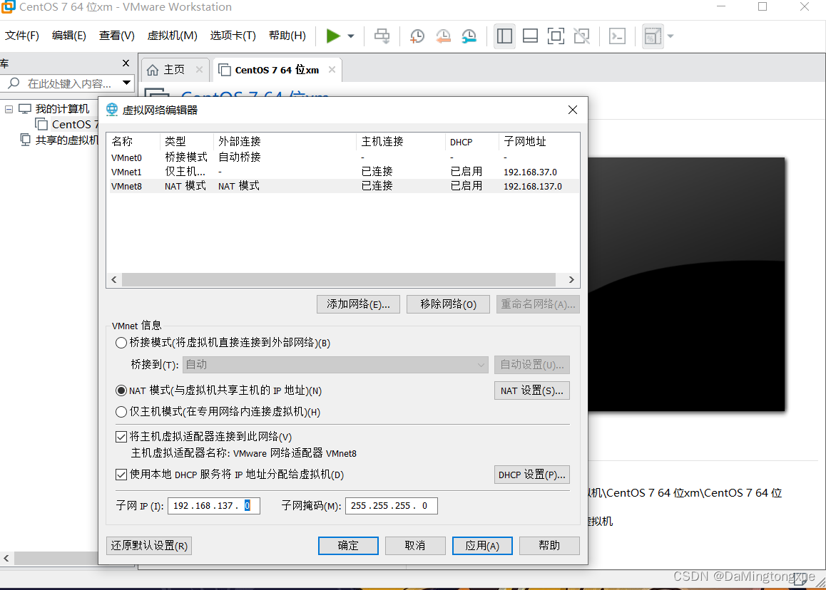Viewport: 826px width, 590px height.
Task: Click the 取消 button
Action: coord(415,546)
